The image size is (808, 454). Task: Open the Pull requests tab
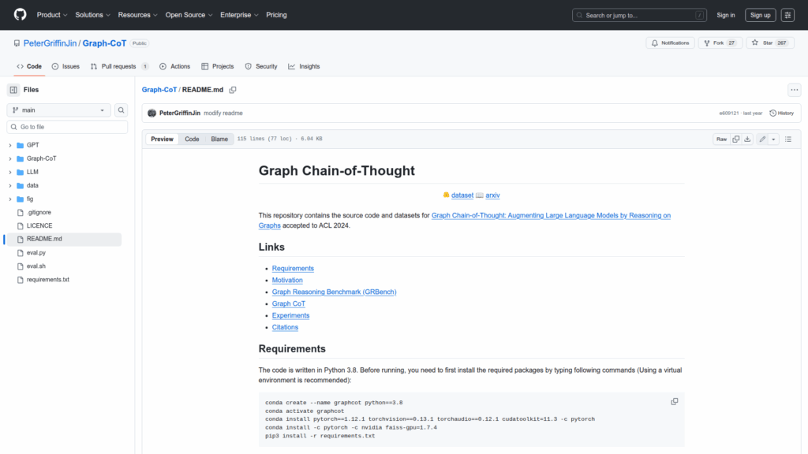(x=118, y=66)
